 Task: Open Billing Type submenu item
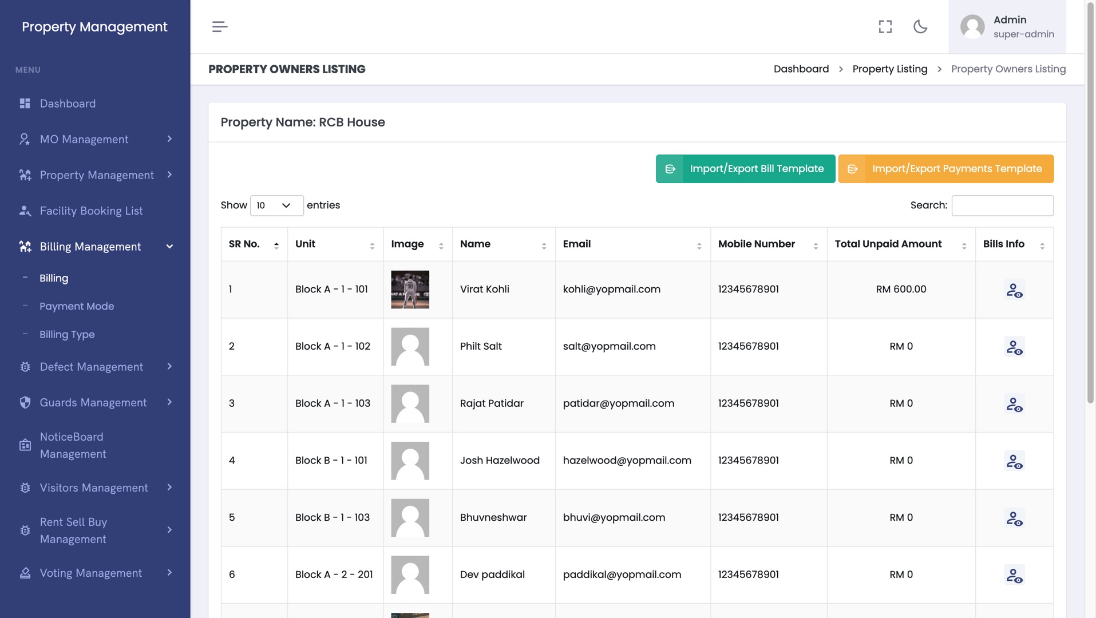point(67,335)
